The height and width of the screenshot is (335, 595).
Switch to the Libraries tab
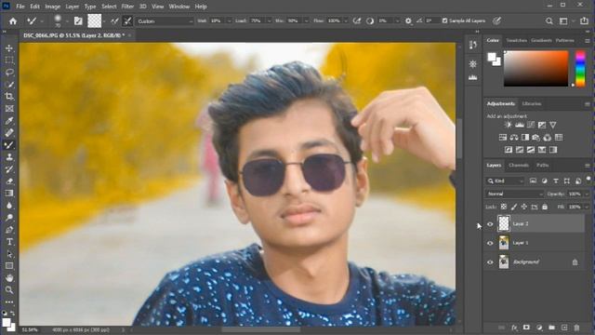point(531,103)
